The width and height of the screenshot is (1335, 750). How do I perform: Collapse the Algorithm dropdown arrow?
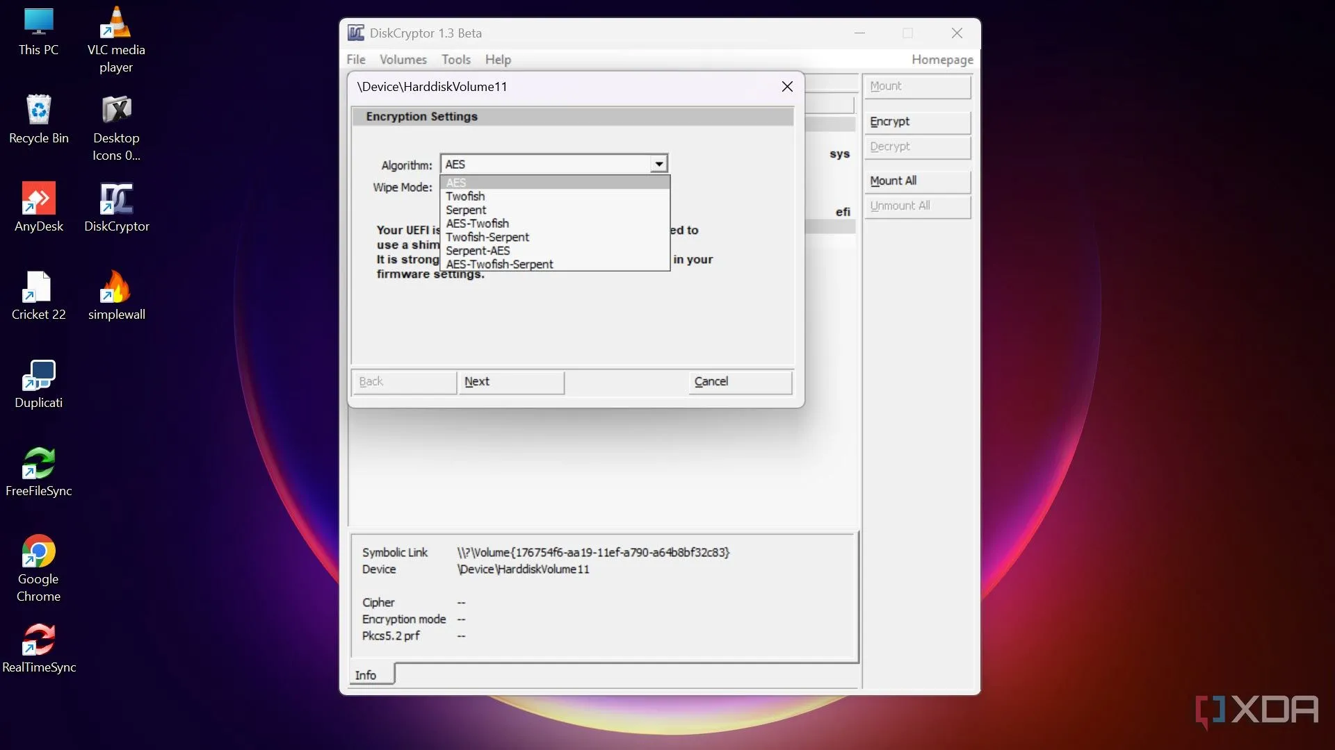point(658,164)
